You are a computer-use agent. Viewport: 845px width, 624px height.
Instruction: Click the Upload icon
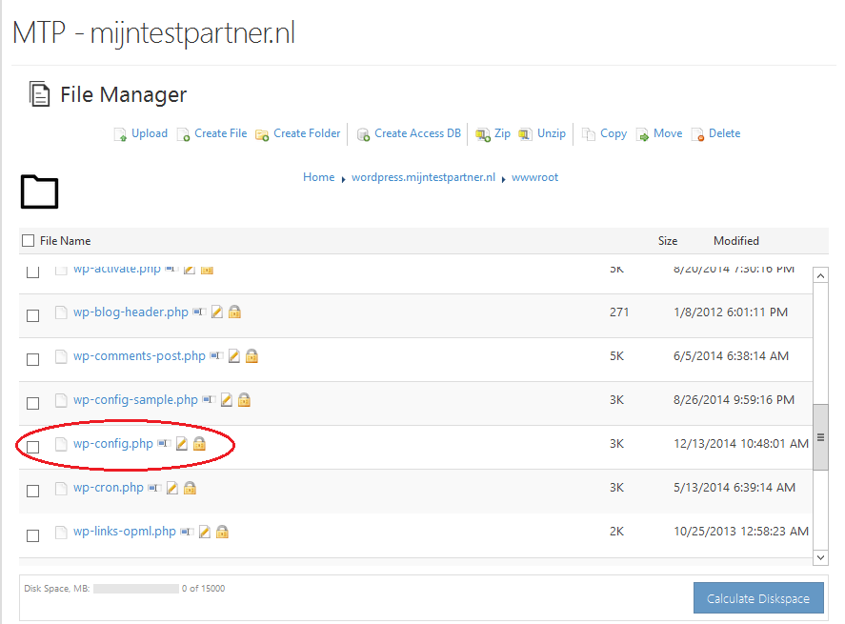pos(120,134)
